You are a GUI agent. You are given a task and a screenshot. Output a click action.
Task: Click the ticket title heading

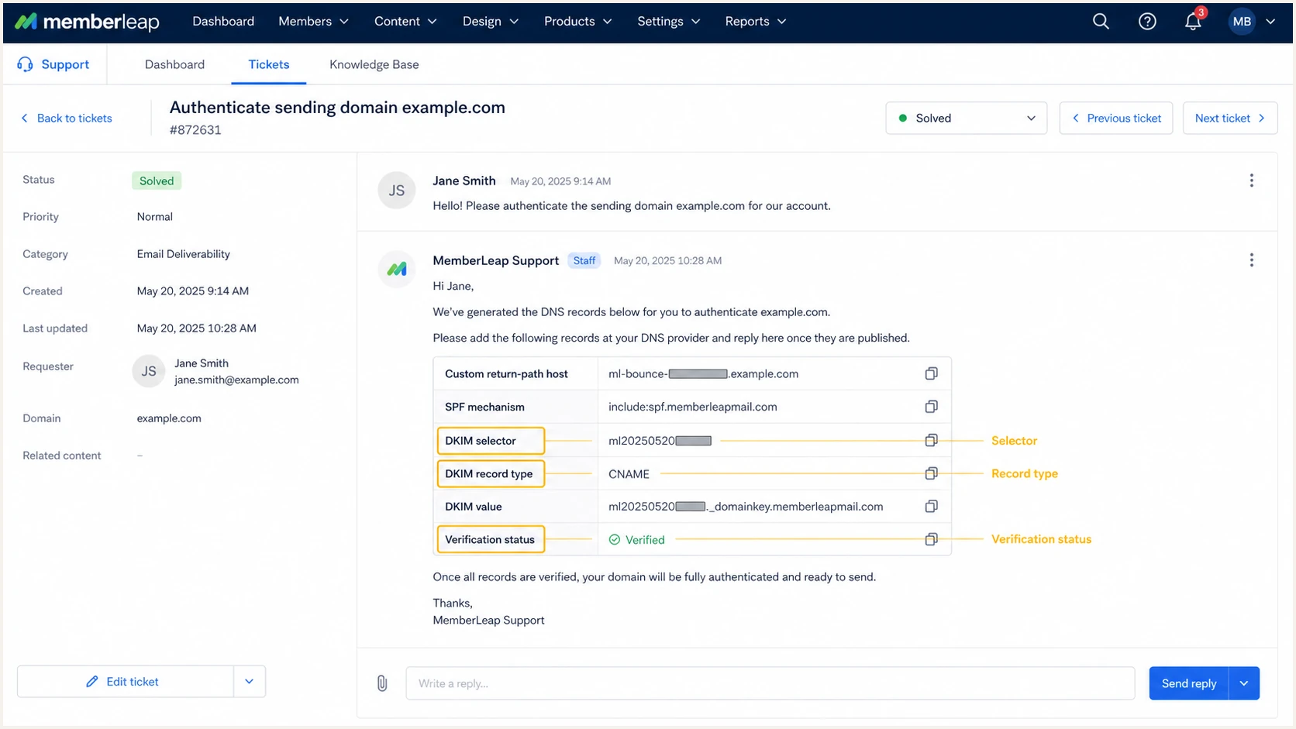pos(337,108)
